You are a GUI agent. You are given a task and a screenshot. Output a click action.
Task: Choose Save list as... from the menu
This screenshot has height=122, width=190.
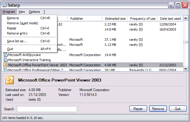point(17,41)
